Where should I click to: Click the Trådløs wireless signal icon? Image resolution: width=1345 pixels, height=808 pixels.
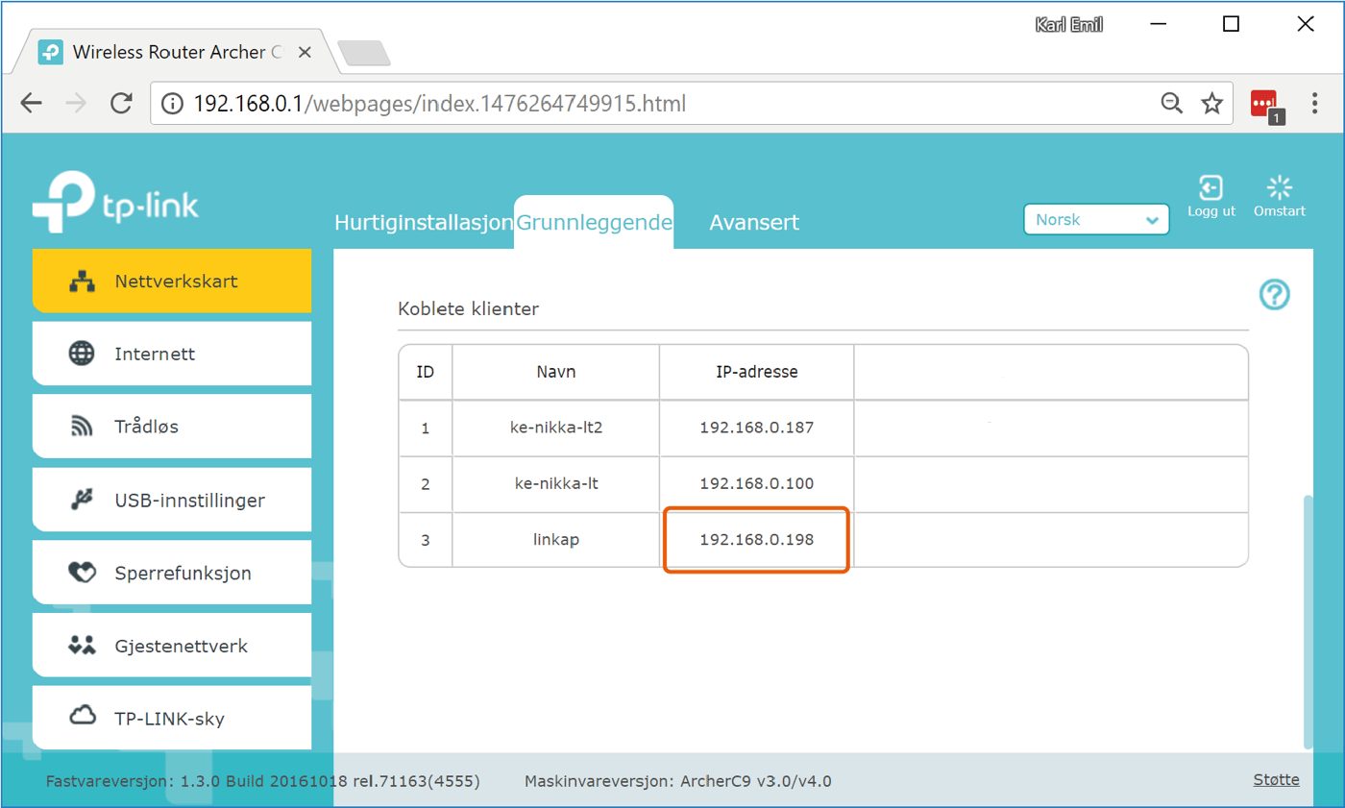(83, 427)
